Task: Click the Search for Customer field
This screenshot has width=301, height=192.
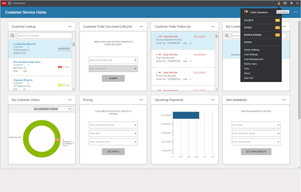Action: 45,36
